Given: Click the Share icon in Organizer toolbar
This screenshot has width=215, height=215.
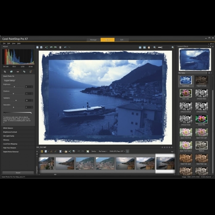Looking at the screenshot, I should point(70,151).
